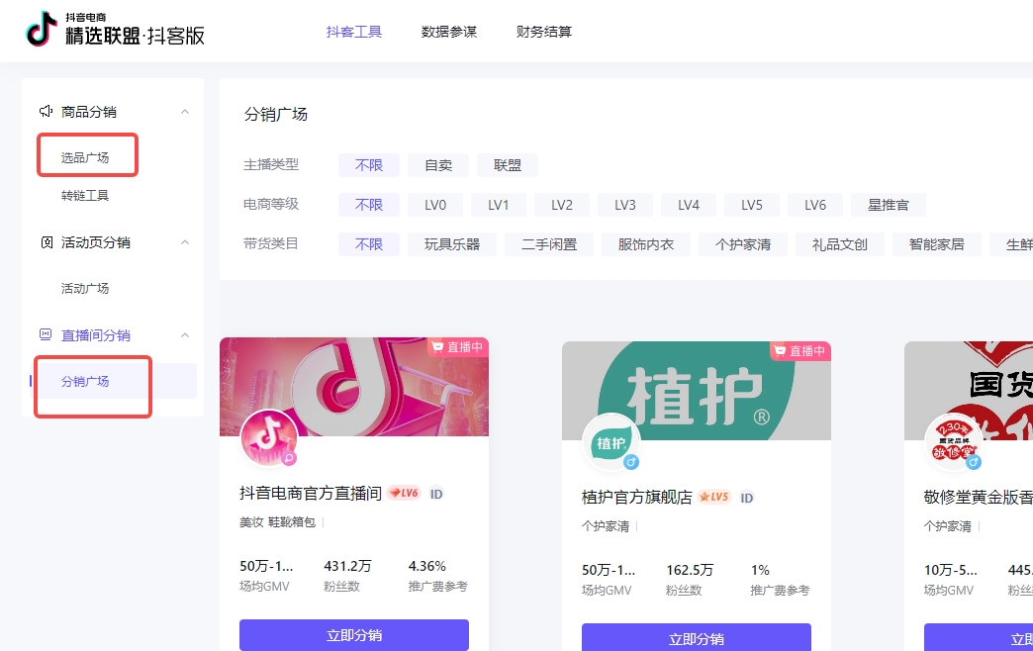Viewport: 1033px width, 651px height.
Task: Open the 敬修堂黄金版 title link
Action: click(x=978, y=497)
